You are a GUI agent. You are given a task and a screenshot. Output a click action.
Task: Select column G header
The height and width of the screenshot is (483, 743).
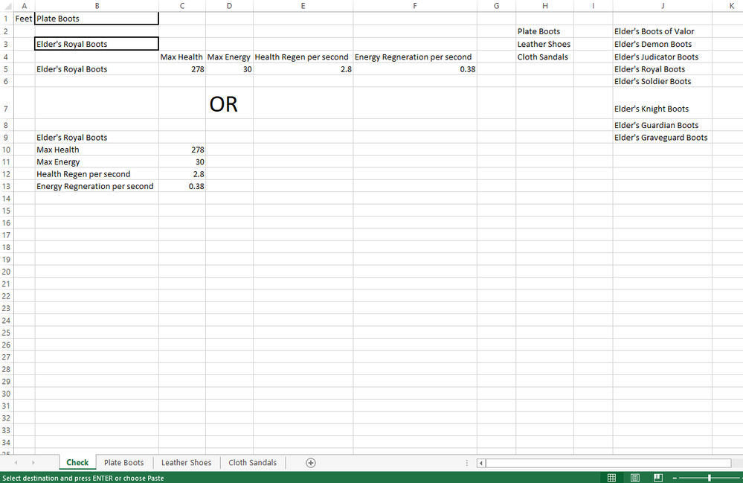point(496,6)
